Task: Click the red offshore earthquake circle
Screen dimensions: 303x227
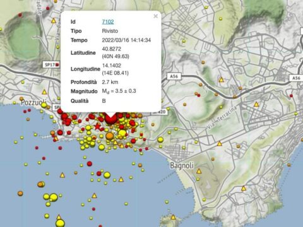Action: pos(90,163)
